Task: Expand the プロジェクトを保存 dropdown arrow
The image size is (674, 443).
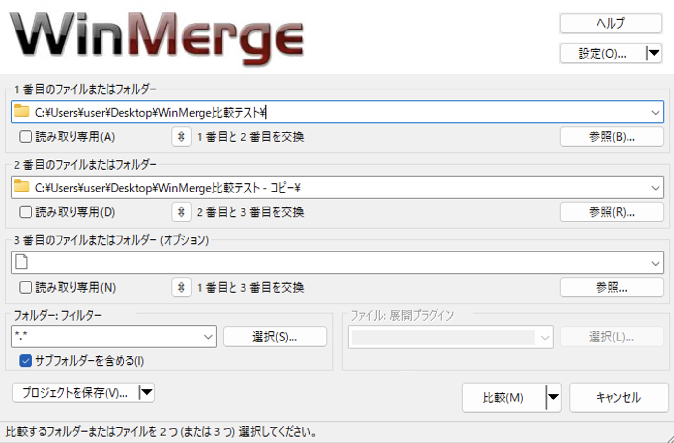Action: tap(147, 393)
